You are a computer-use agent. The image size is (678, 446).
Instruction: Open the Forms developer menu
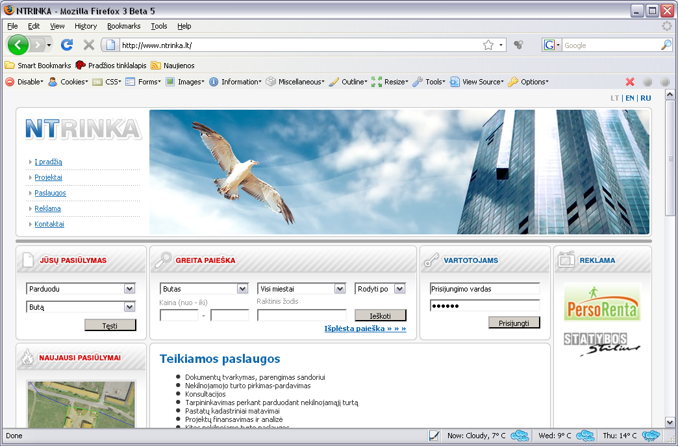[143, 82]
